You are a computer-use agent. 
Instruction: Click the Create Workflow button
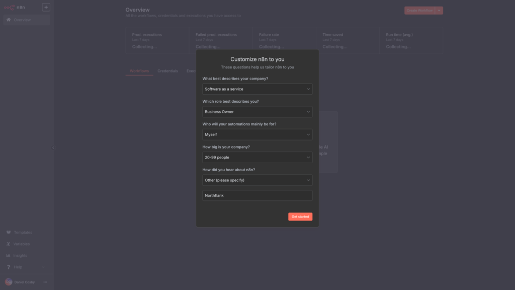pyautogui.click(x=419, y=11)
